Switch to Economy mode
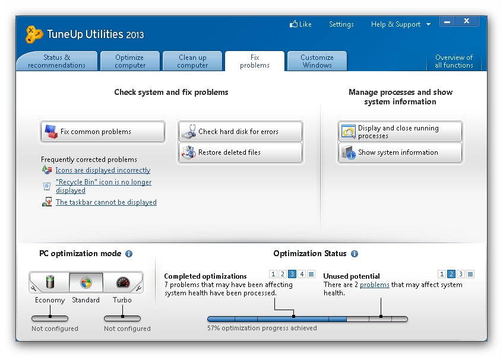 (x=50, y=282)
